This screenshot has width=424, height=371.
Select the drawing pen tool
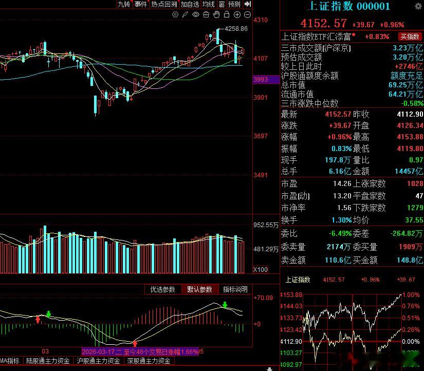(x=185, y=14)
